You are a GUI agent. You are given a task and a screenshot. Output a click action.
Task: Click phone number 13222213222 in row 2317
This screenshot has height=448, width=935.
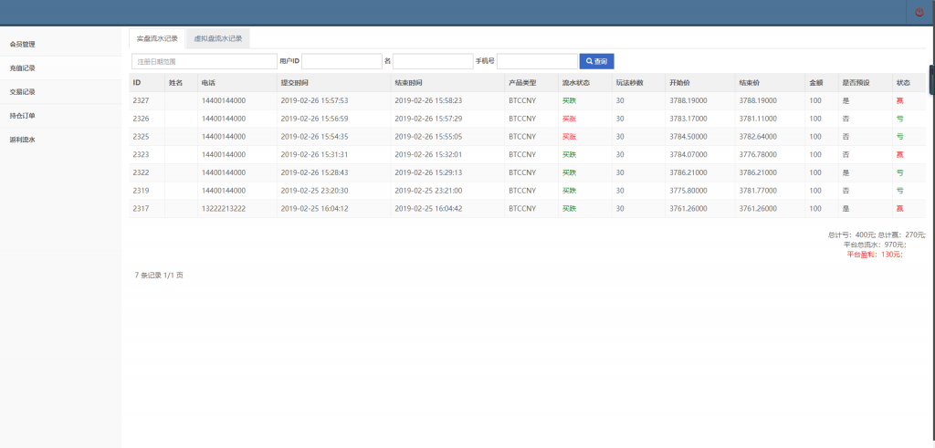tap(224, 208)
